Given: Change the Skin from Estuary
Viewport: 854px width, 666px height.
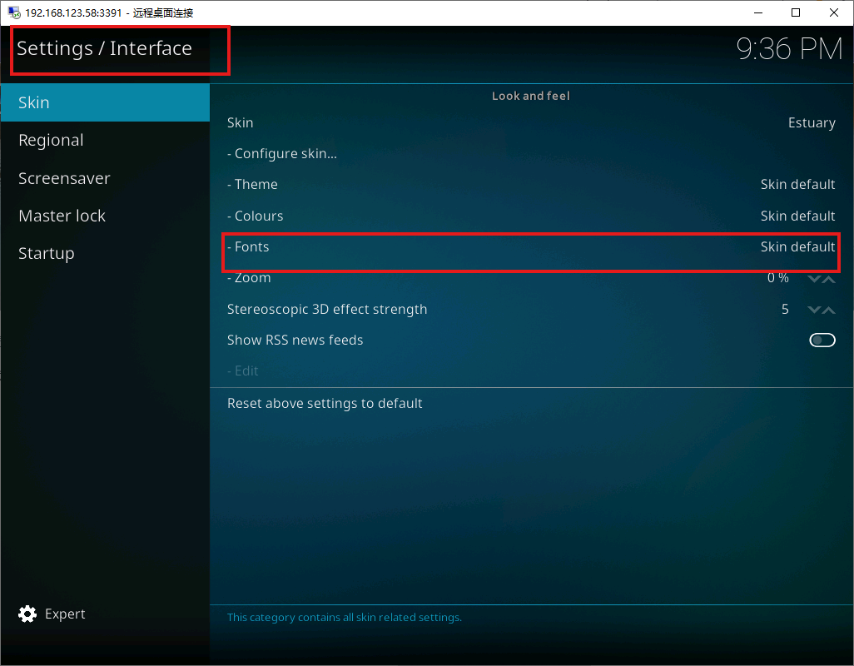Looking at the screenshot, I should click(531, 122).
